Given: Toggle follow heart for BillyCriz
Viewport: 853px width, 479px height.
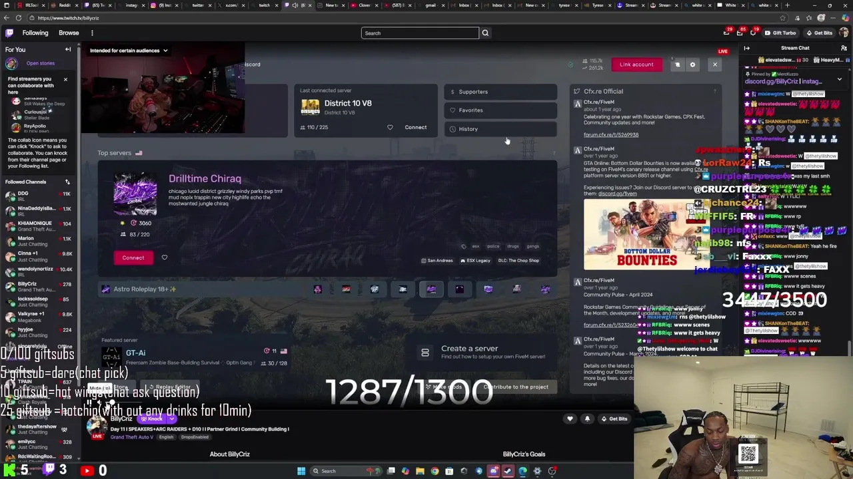Looking at the screenshot, I should click(570, 418).
